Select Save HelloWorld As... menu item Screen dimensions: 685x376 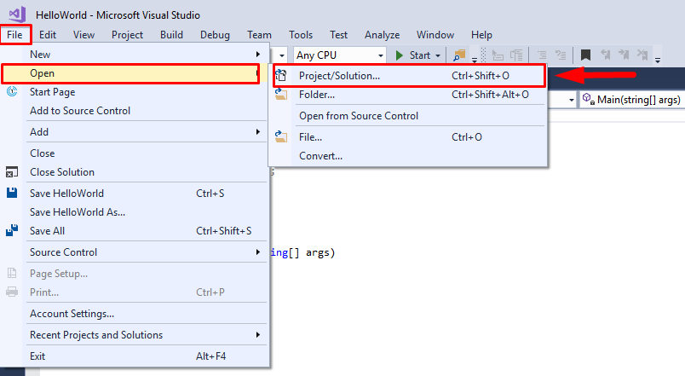135,212
